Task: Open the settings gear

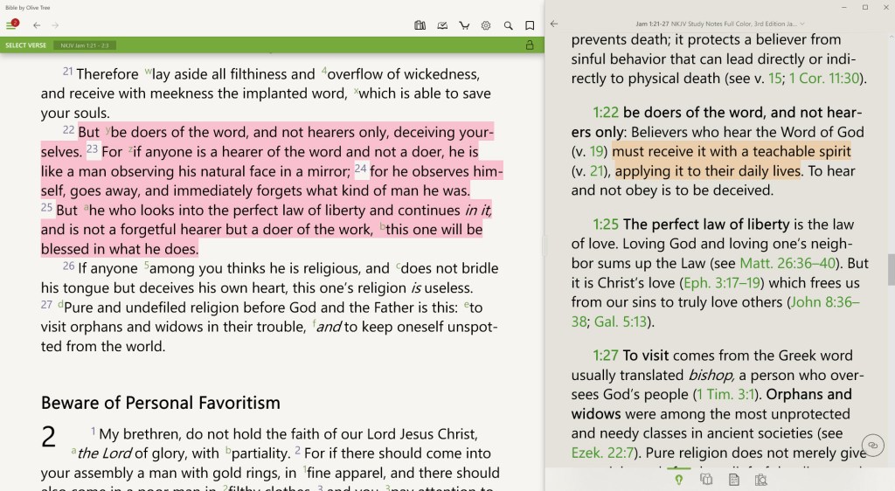Action: 486,25
